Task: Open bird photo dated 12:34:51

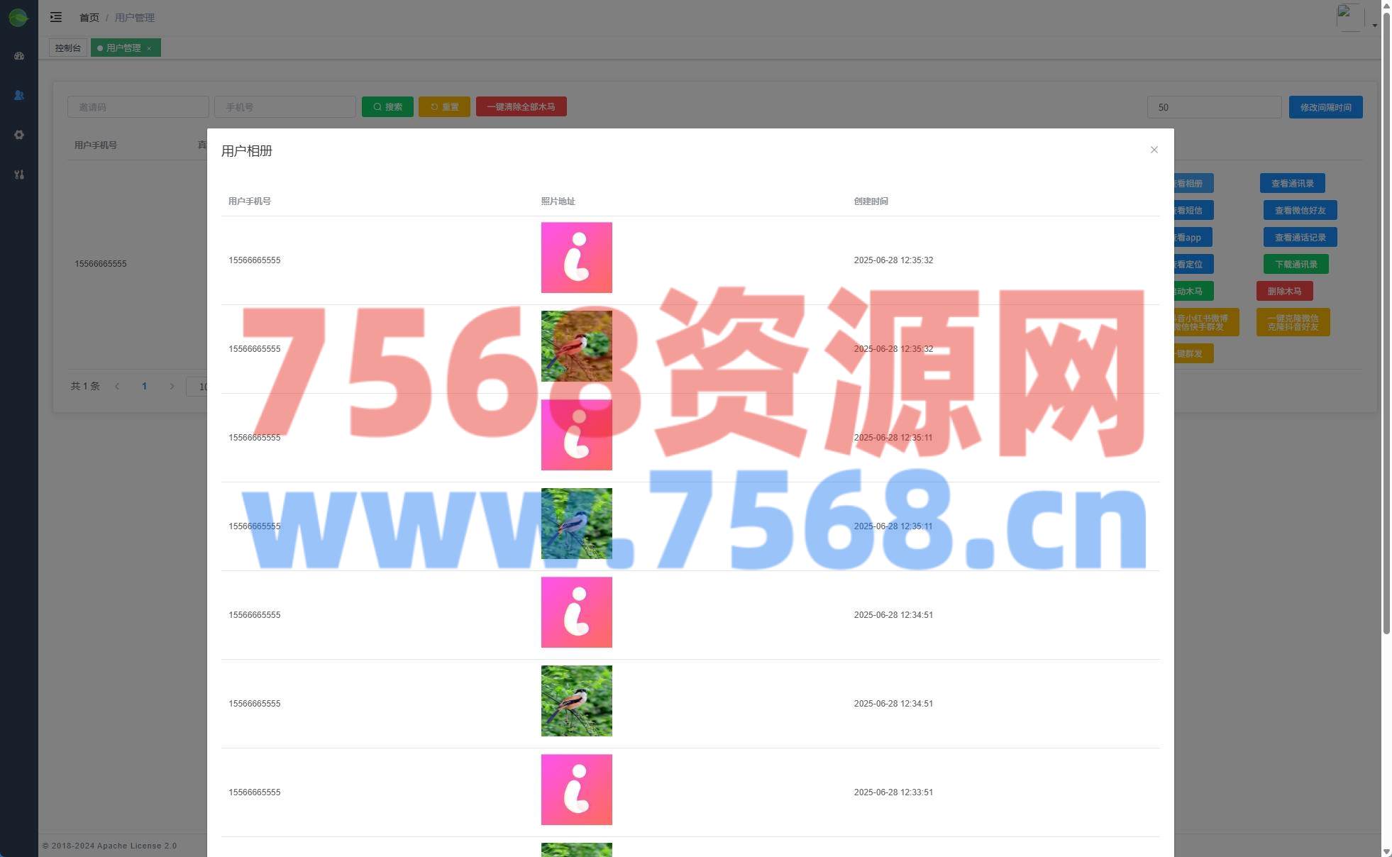Action: [576, 701]
